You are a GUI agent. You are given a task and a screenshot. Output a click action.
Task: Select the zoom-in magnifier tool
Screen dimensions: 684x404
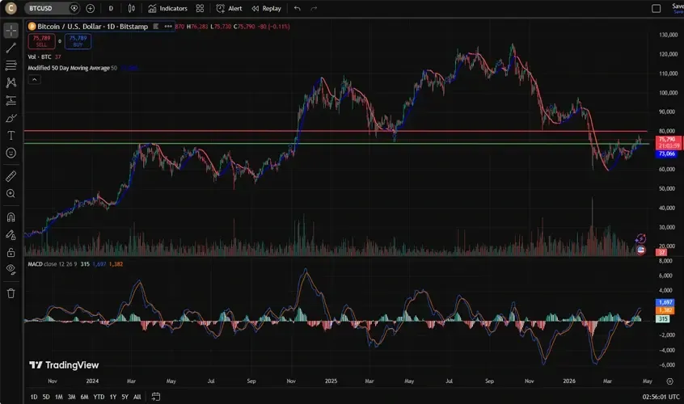tap(11, 193)
